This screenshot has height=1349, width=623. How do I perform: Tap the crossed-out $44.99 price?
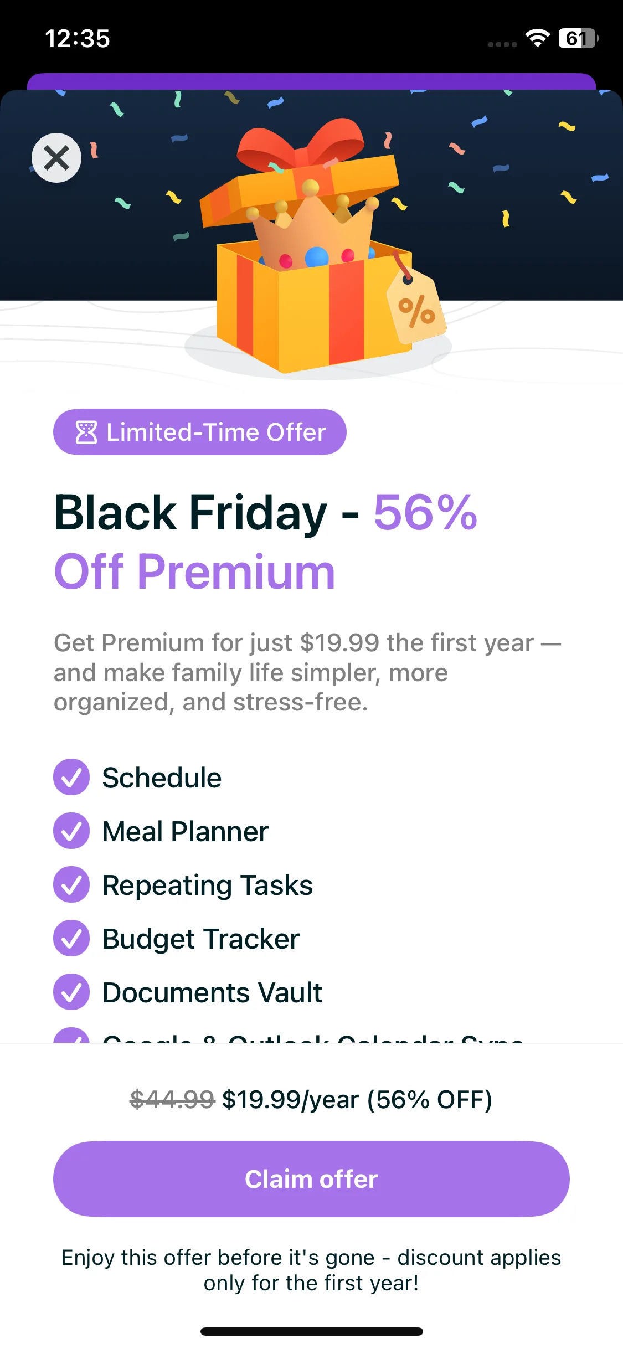click(x=172, y=1100)
